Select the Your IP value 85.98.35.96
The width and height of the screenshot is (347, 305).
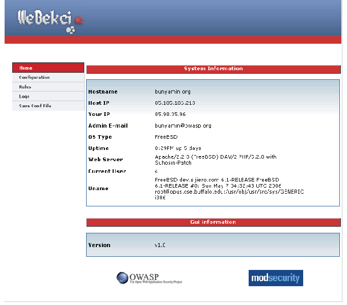[170, 114]
